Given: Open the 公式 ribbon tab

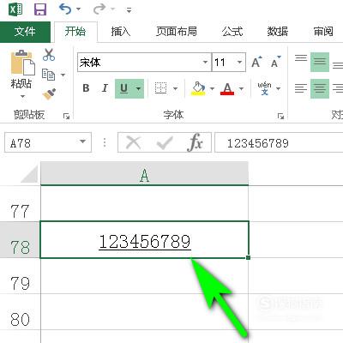Looking at the screenshot, I should (x=232, y=32).
